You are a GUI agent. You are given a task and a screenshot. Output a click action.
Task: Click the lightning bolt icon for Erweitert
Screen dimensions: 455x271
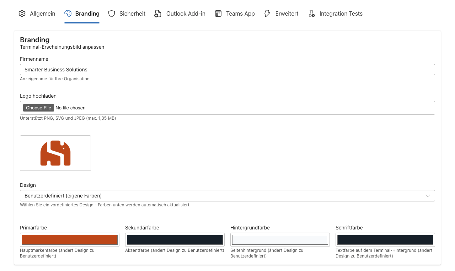coord(267,13)
